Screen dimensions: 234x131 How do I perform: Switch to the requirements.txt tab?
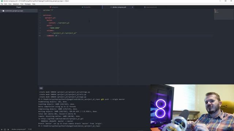(150, 7)
